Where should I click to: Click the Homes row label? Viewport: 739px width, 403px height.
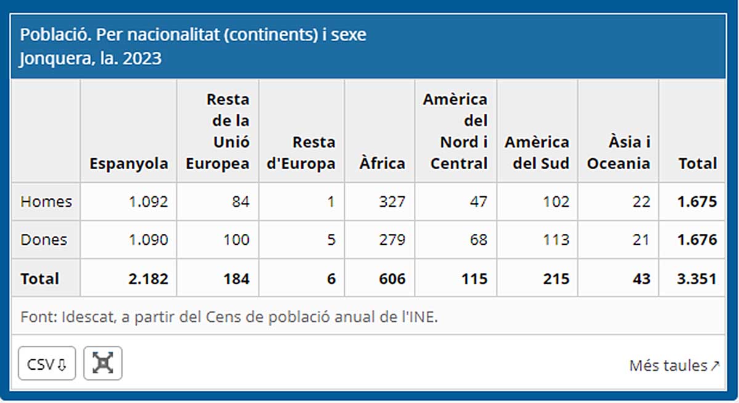(x=46, y=202)
